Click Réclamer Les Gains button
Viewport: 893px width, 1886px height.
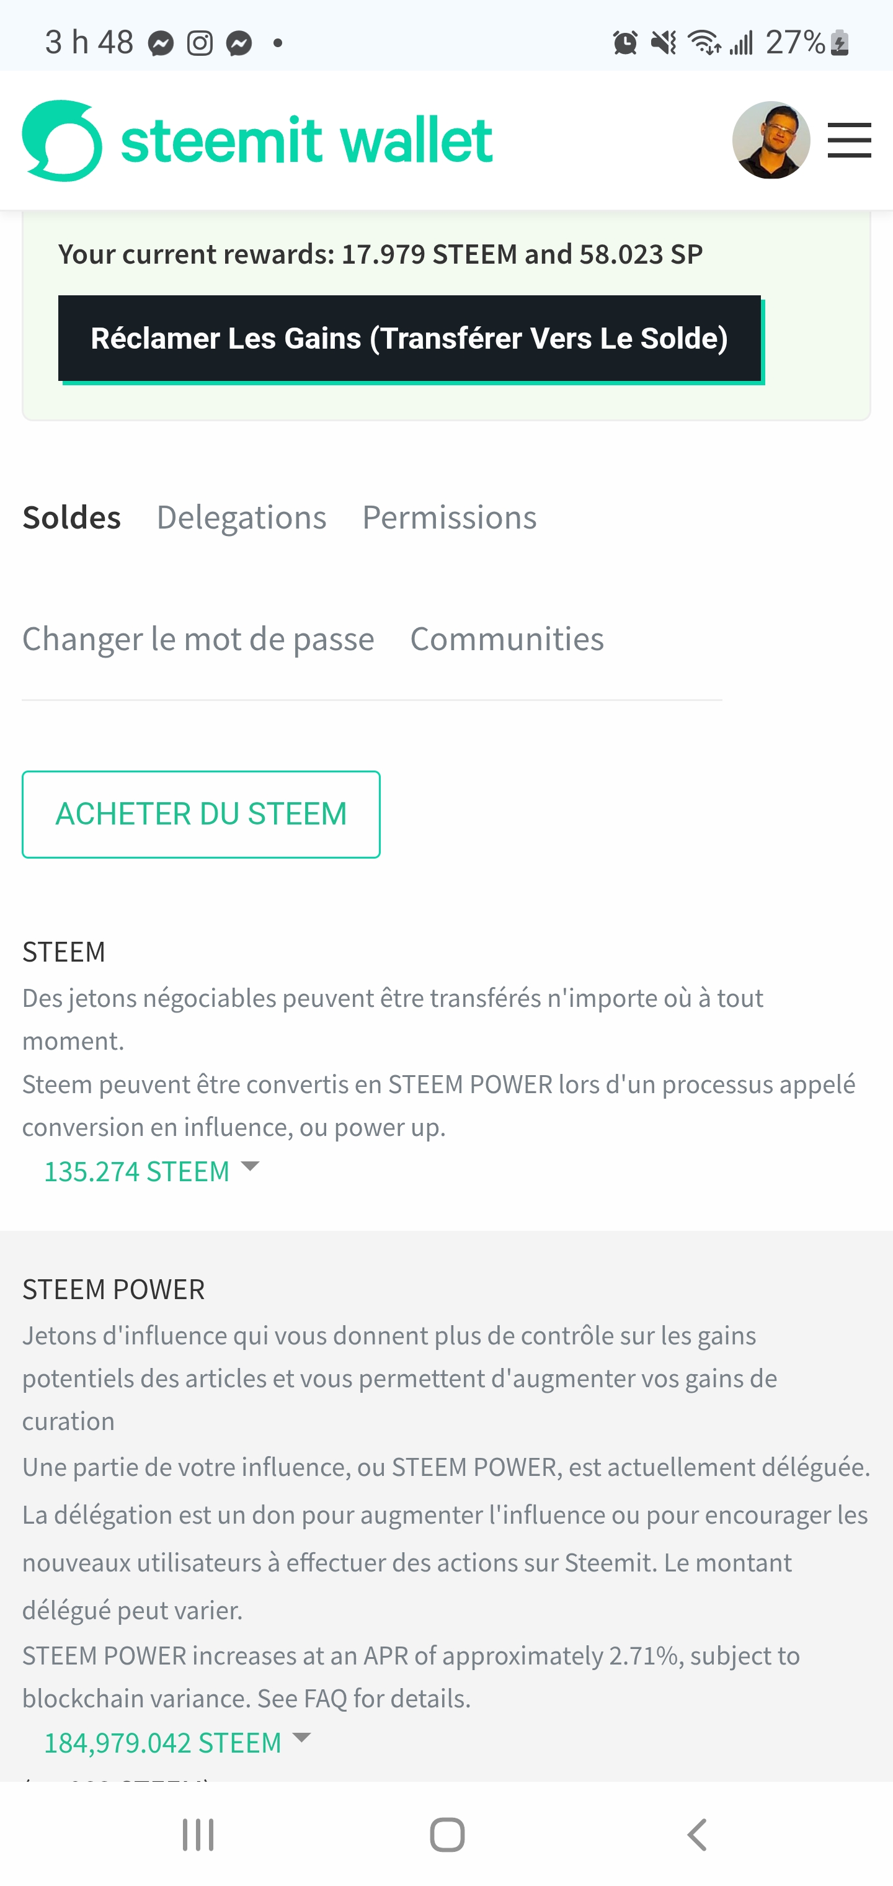click(410, 338)
